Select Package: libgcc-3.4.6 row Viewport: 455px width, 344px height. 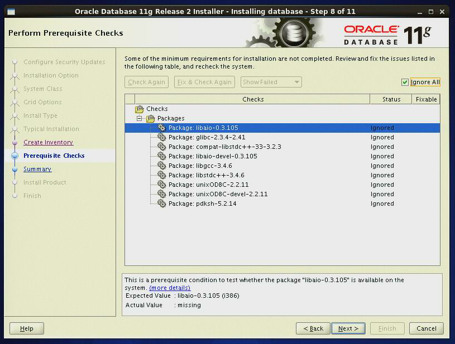click(282, 166)
